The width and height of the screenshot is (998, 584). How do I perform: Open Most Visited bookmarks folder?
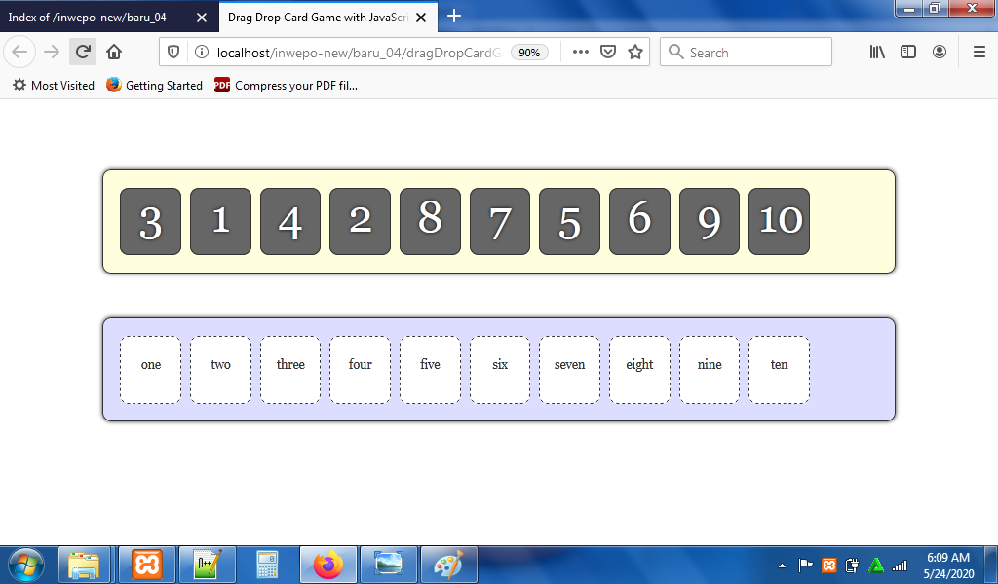pyautogui.click(x=54, y=85)
